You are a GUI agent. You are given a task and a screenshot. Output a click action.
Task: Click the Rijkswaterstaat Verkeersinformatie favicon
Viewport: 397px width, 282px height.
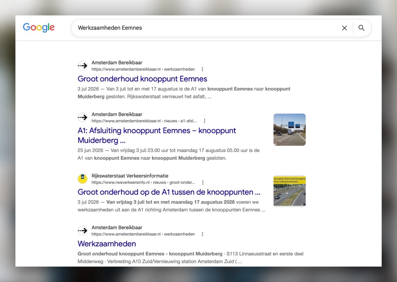(83, 179)
